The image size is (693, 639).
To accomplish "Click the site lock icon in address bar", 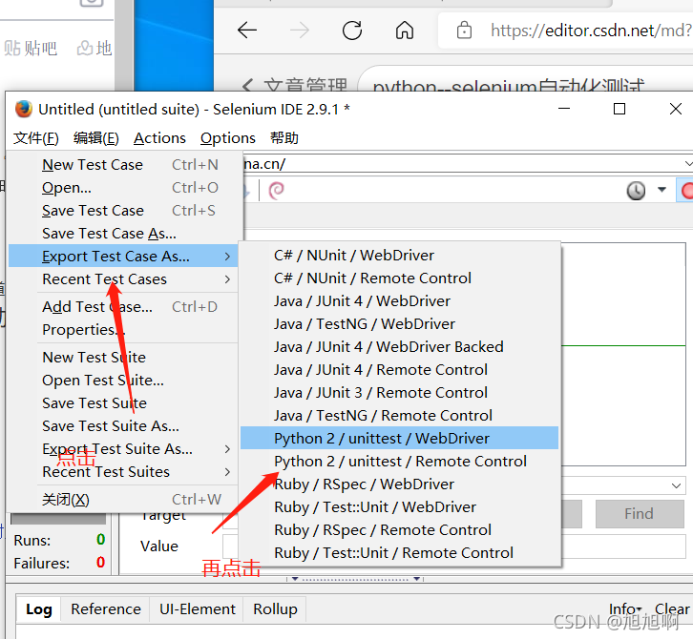I will pos(464,31).
